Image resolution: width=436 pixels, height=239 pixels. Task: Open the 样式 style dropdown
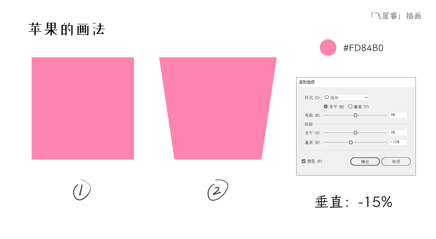click(x=346, y=98)
